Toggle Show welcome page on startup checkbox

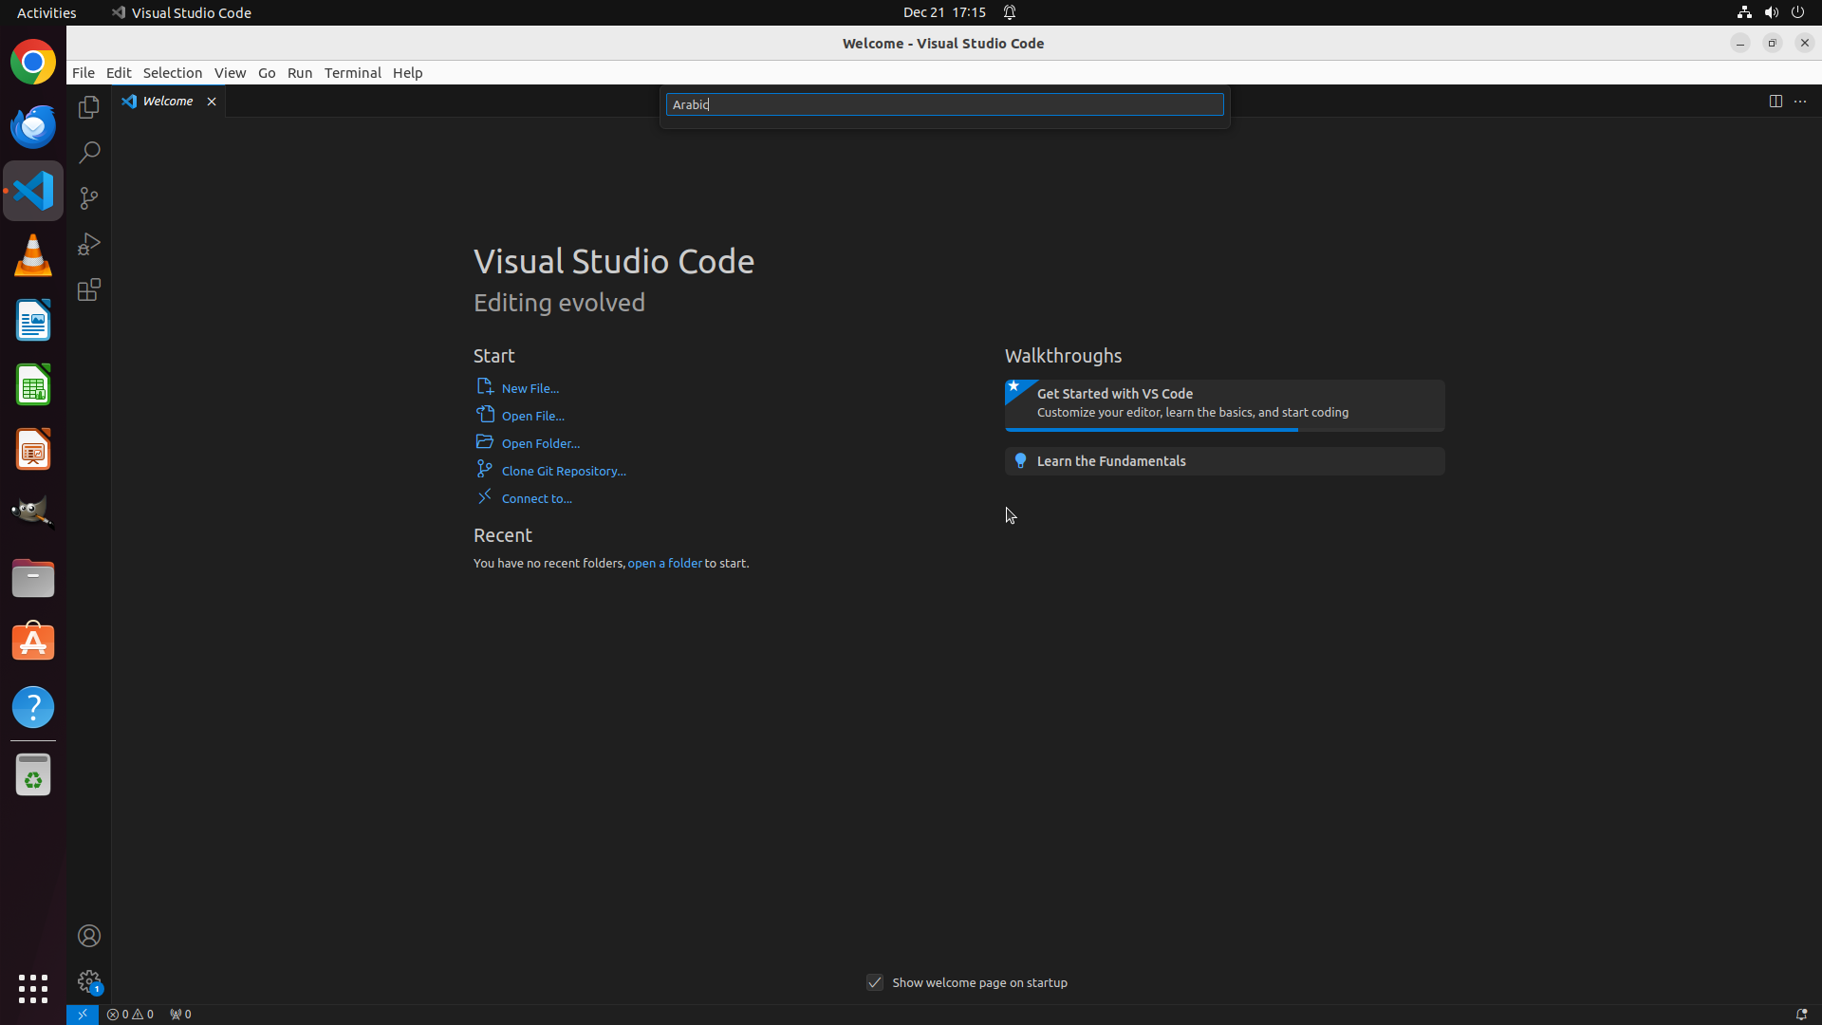(x=875, y=982)
